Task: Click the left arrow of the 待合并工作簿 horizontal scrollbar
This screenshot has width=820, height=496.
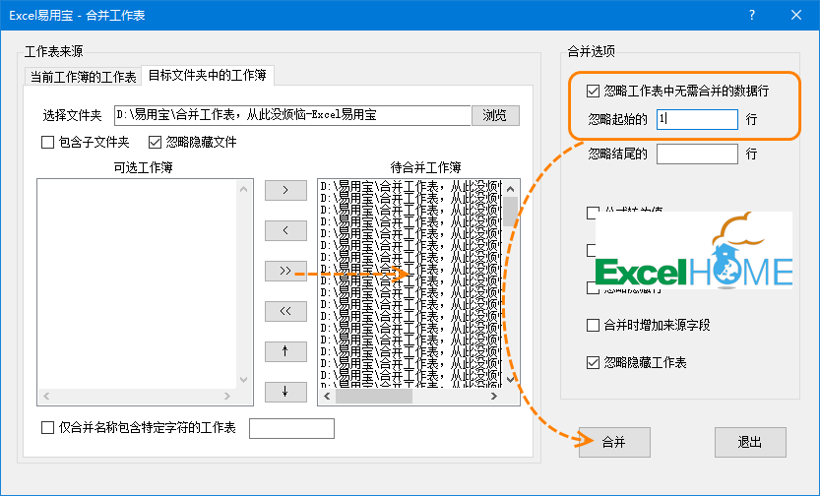Action: [327, 397]
